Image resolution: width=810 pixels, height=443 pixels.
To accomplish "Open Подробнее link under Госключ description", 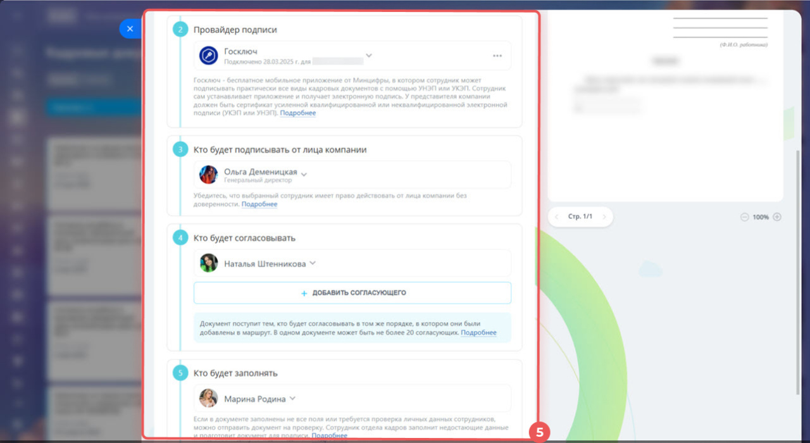I will point(297,113).
